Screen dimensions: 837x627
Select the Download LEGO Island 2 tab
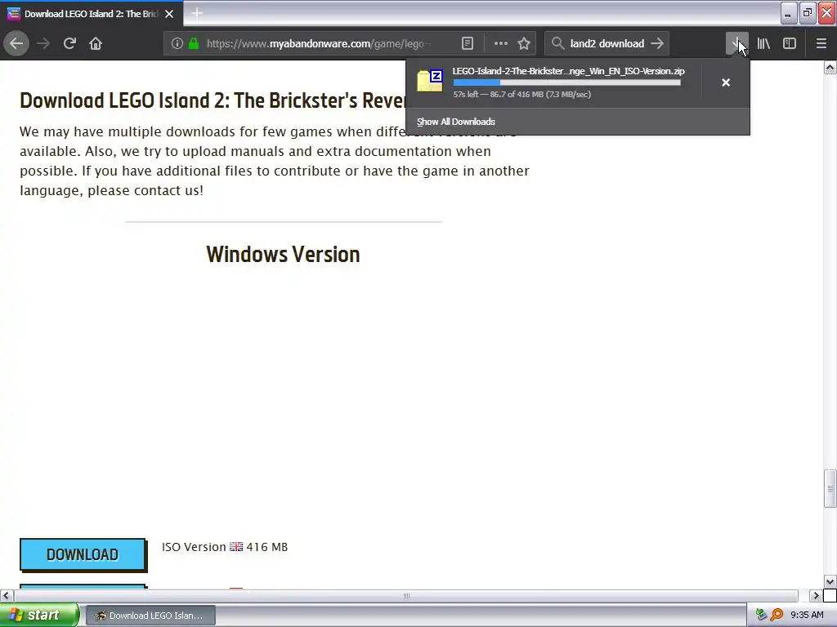click(92, 14)
